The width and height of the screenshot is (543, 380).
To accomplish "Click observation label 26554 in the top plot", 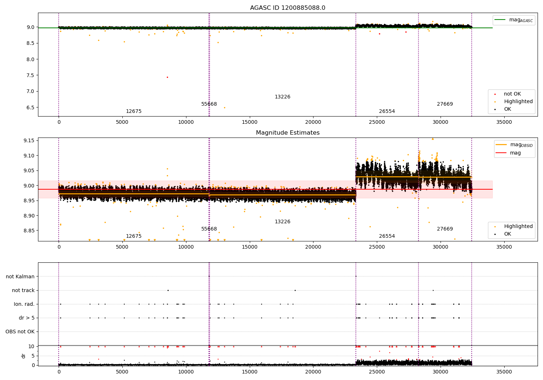I will [x=387, y=111].
